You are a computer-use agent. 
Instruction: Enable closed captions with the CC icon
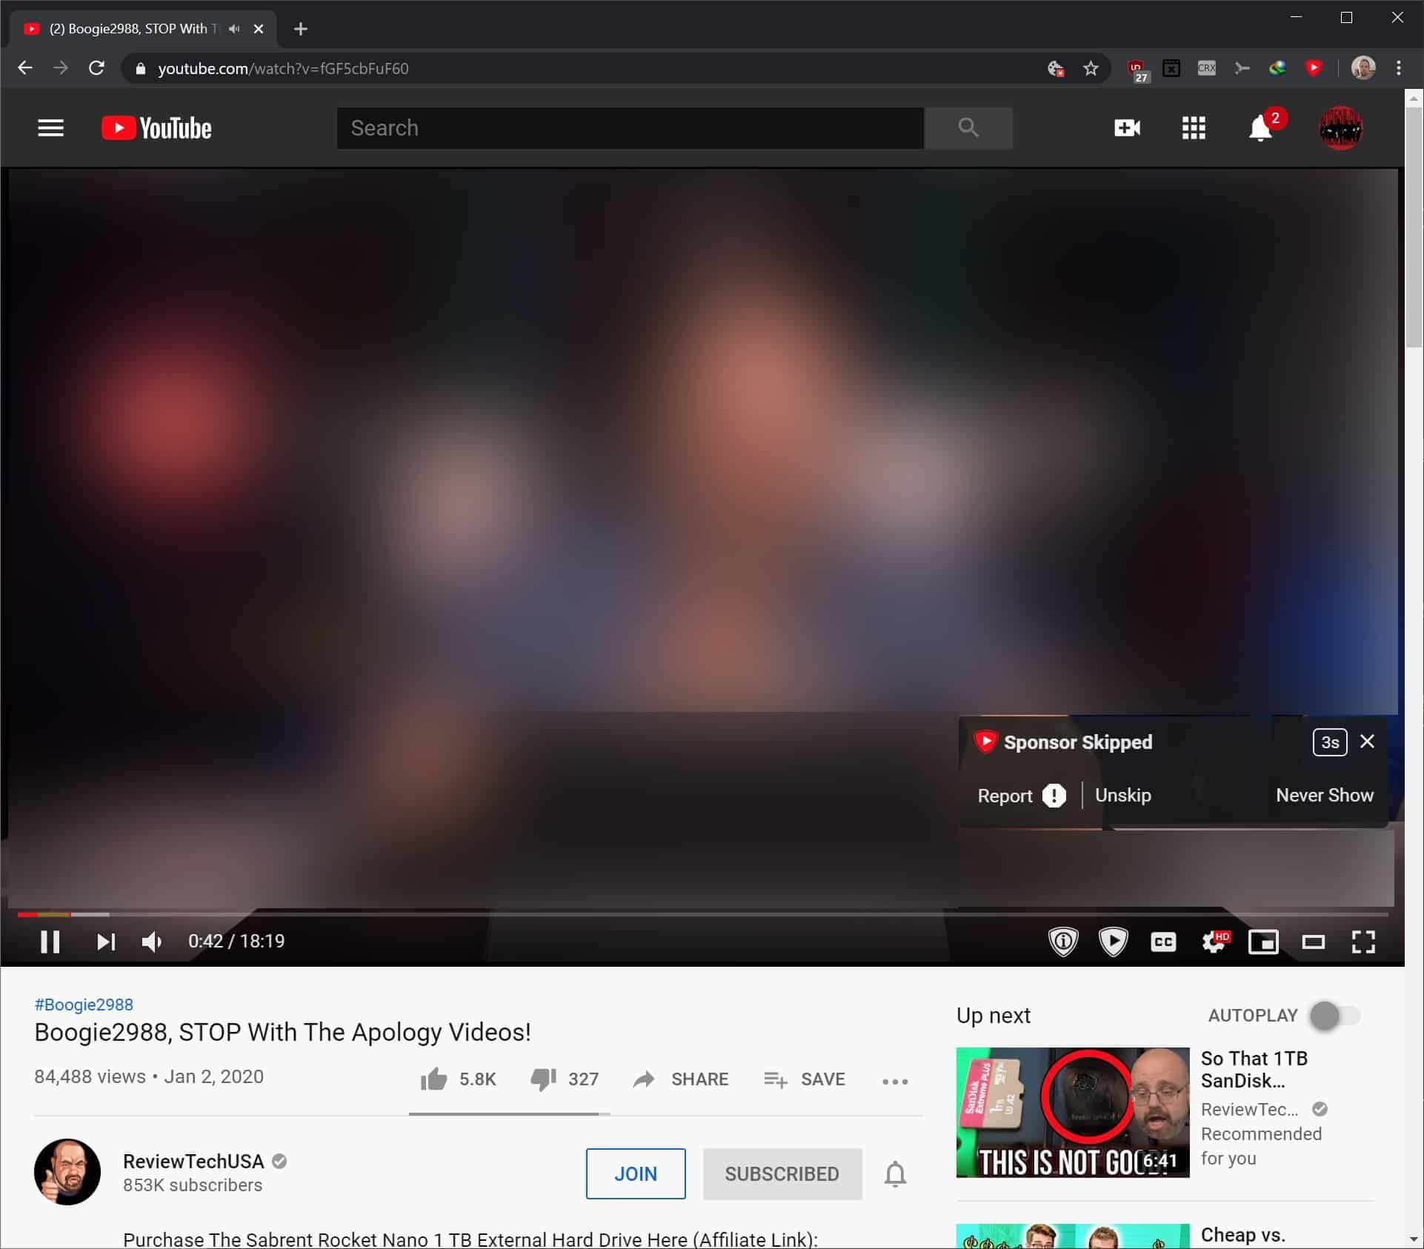(1163, 942)
